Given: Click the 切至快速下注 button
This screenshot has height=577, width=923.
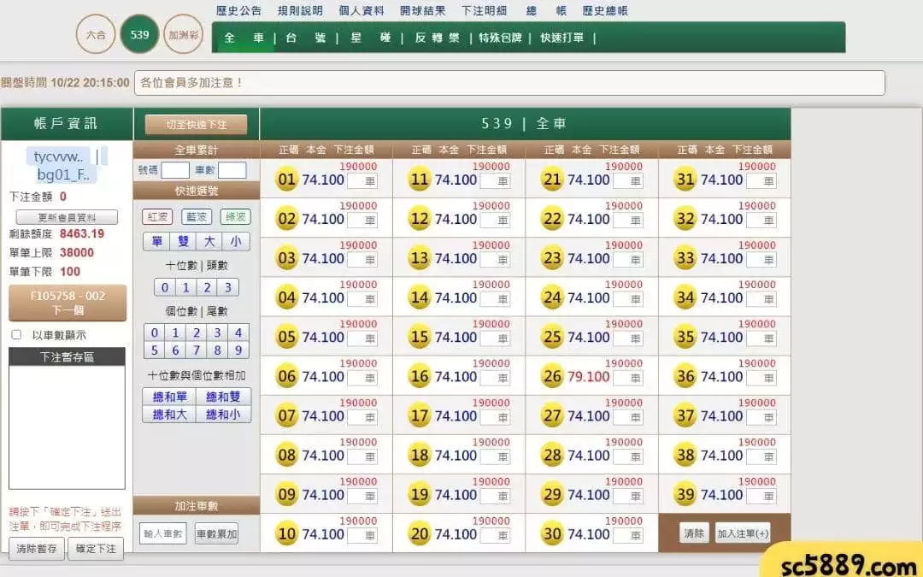Looking at the screenshot, I should (196, 125).
